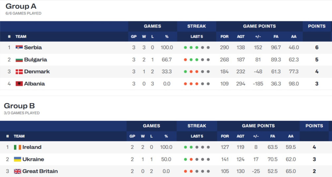Click the Bulgaria flag icon
The width and height of the screenshot is (332, 177).
[x=19, y=60]
